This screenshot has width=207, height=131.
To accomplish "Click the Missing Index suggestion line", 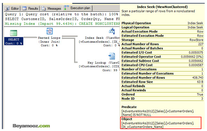I will [62, 24].
